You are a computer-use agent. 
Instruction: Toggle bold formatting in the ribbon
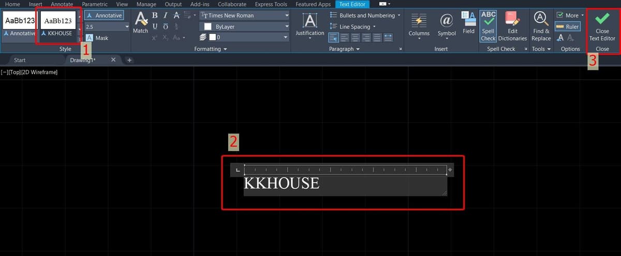pos(155,16)
